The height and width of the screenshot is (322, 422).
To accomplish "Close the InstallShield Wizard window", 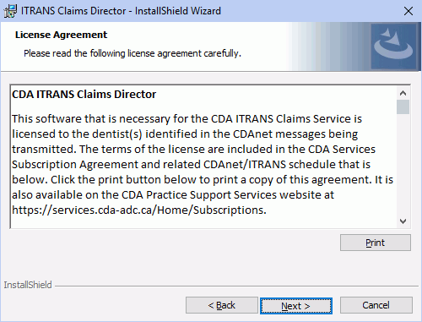I will (408, 11).
